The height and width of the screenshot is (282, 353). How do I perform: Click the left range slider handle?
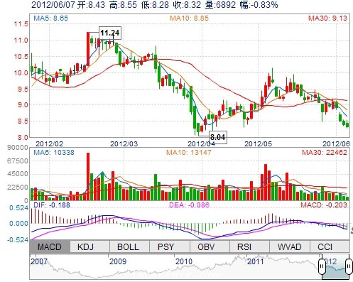coord(322,266)
